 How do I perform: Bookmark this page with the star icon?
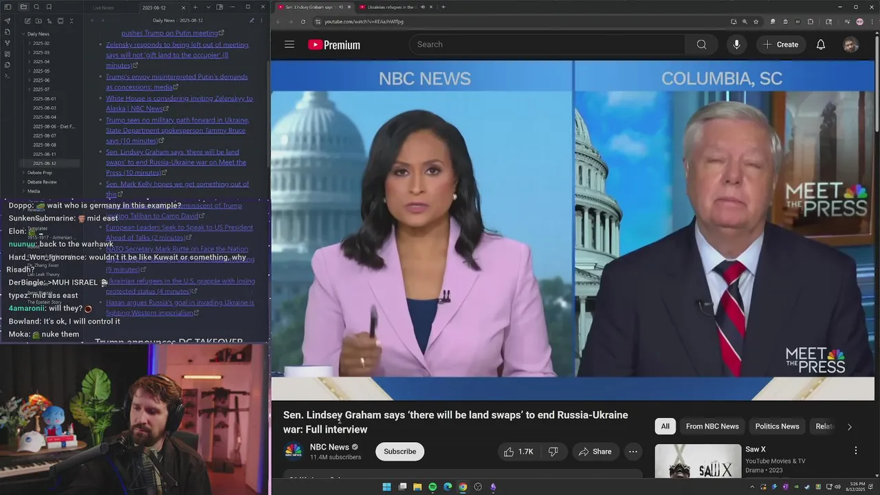point(756,21)
